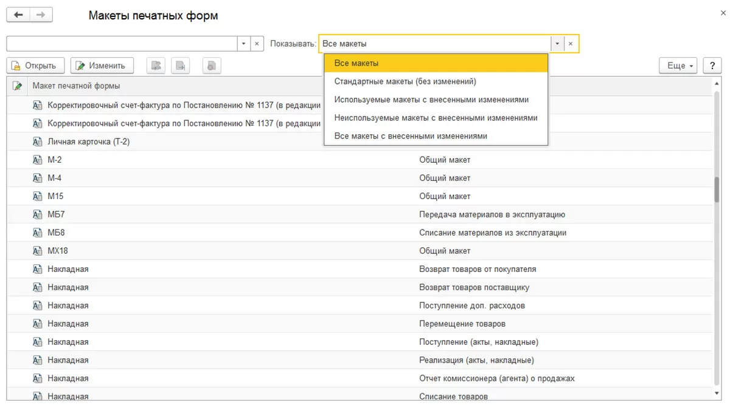Open the Еще dropdown menu
This screenshot has height=405, width=730.
[x=678, y=66]
